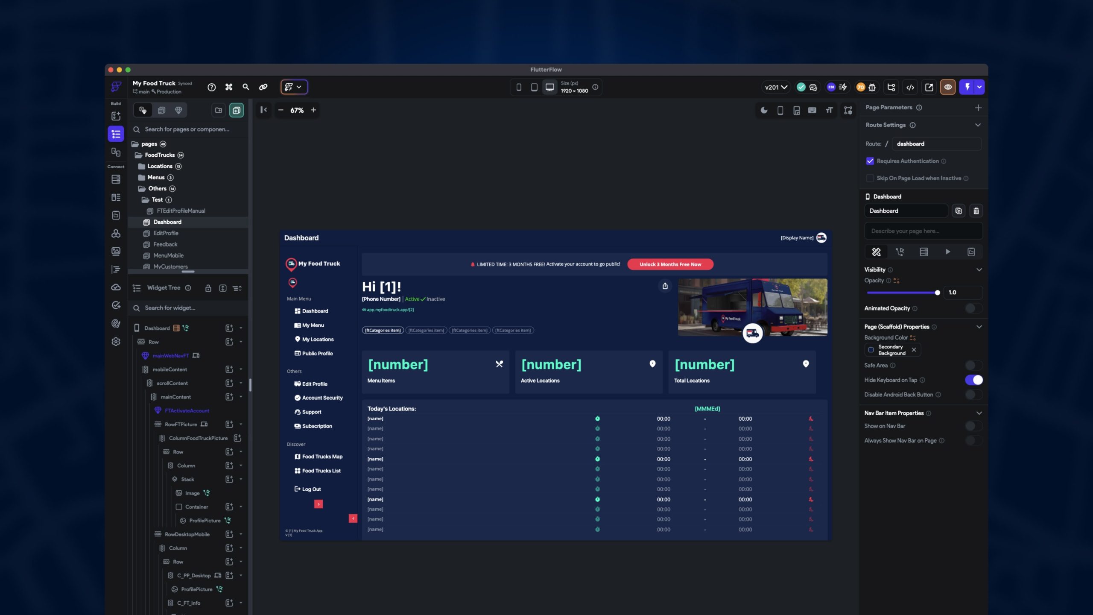Viewport: 1093px width, 615px height.
Task: Click Unlock 3 Months Free Now button
Action: click(670, 264)
